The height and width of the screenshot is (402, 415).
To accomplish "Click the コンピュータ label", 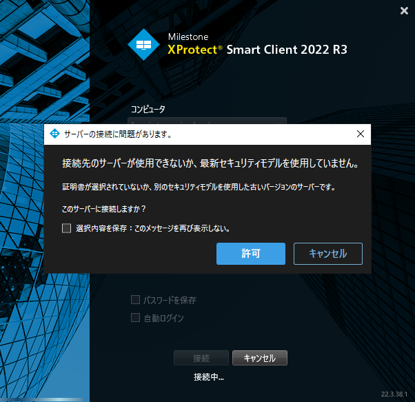I will [148, 109].
